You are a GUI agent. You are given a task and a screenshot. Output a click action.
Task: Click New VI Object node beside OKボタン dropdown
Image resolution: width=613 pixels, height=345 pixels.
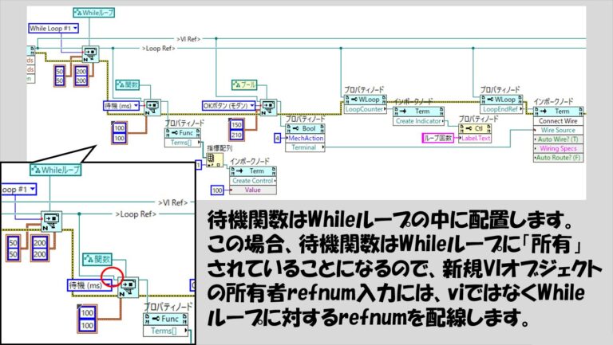tap(268, 107)
